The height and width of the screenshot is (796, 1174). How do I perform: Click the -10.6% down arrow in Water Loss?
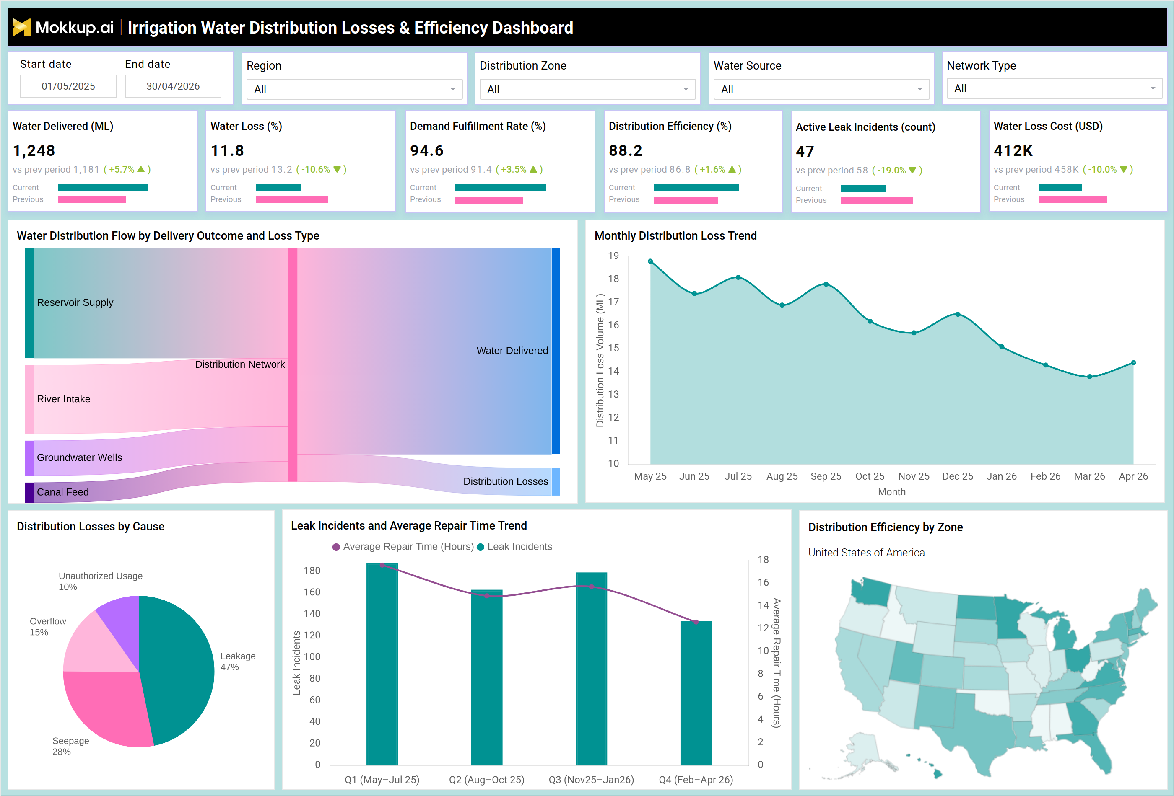[337, 170]
